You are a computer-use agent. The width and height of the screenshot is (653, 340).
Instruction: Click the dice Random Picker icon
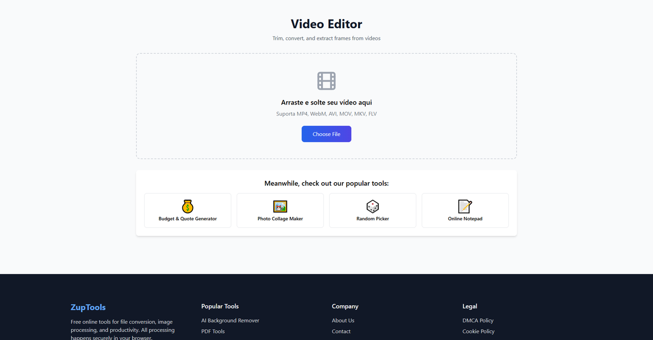click(373, 207)
